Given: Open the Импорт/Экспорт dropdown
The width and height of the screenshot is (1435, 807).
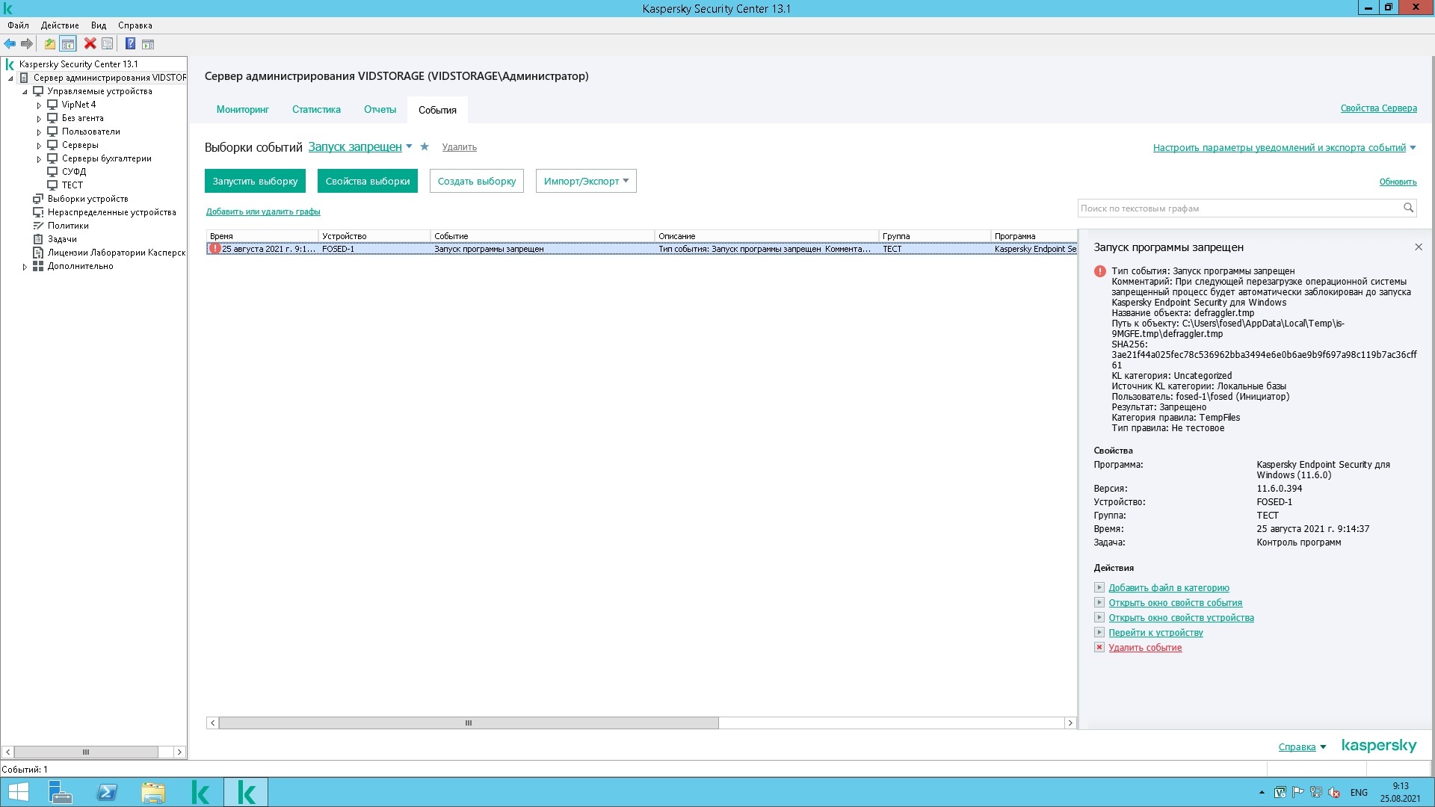Looking at the screenshot, I should (585, 181).
